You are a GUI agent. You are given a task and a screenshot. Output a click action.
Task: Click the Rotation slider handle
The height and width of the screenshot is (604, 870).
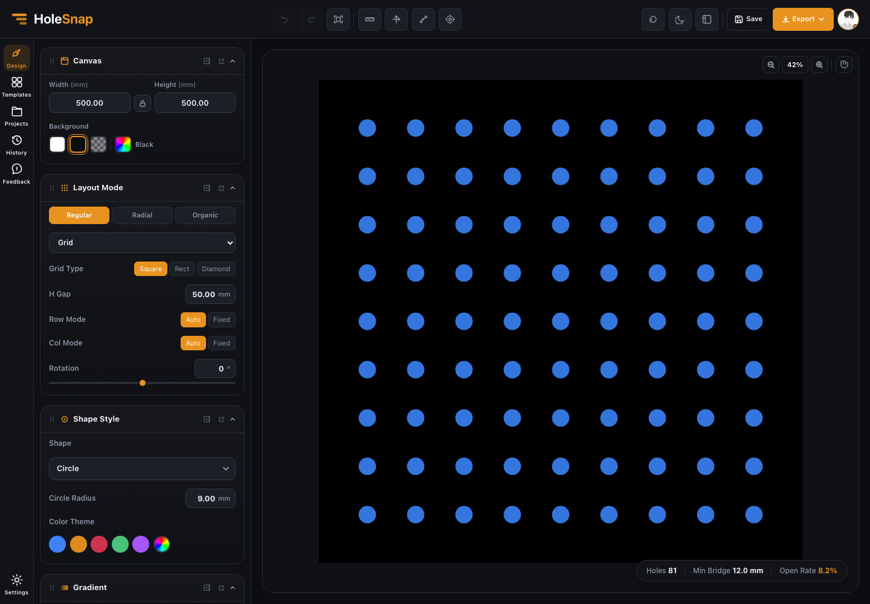(143, 383)
